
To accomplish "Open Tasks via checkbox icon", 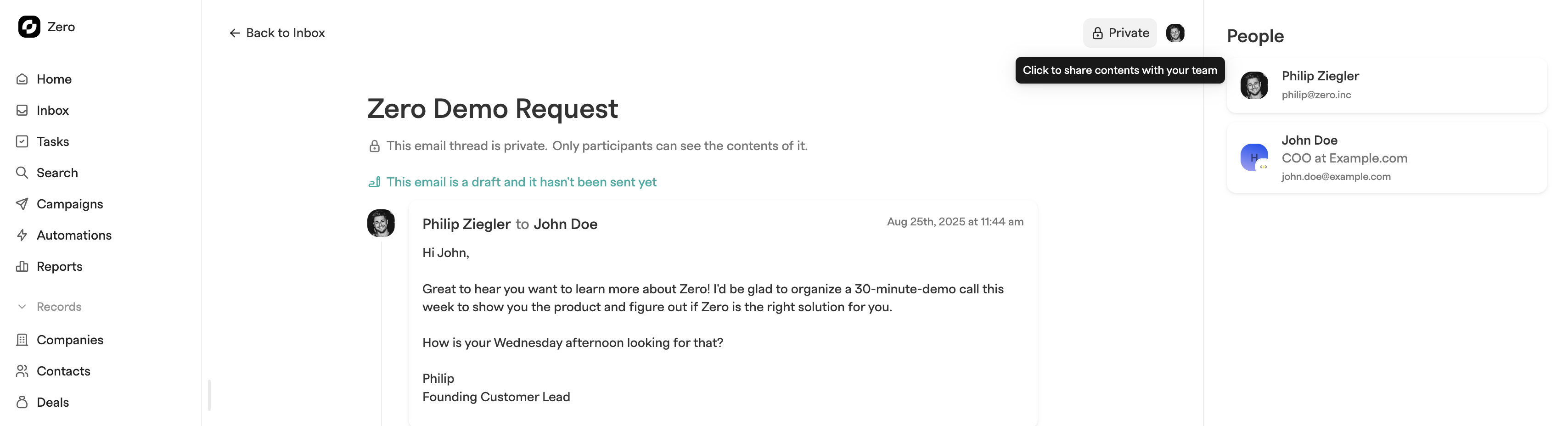I will [x=22, y=141].
